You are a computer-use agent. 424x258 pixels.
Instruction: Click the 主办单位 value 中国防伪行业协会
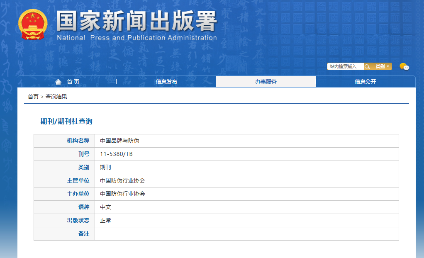(122, 194)
